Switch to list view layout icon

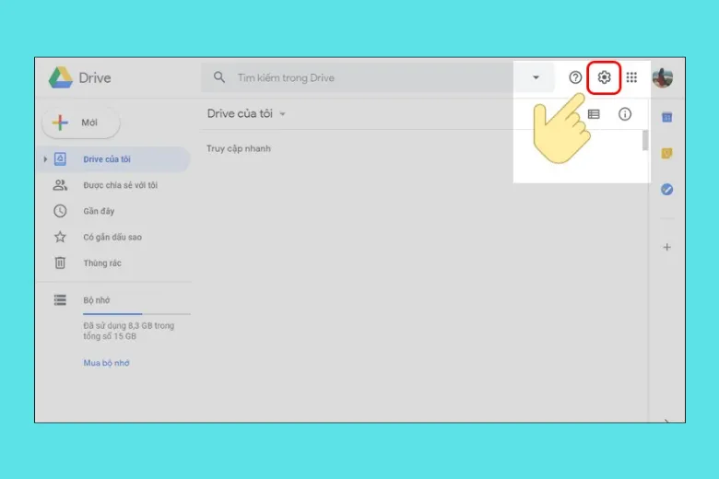point(594,114)
